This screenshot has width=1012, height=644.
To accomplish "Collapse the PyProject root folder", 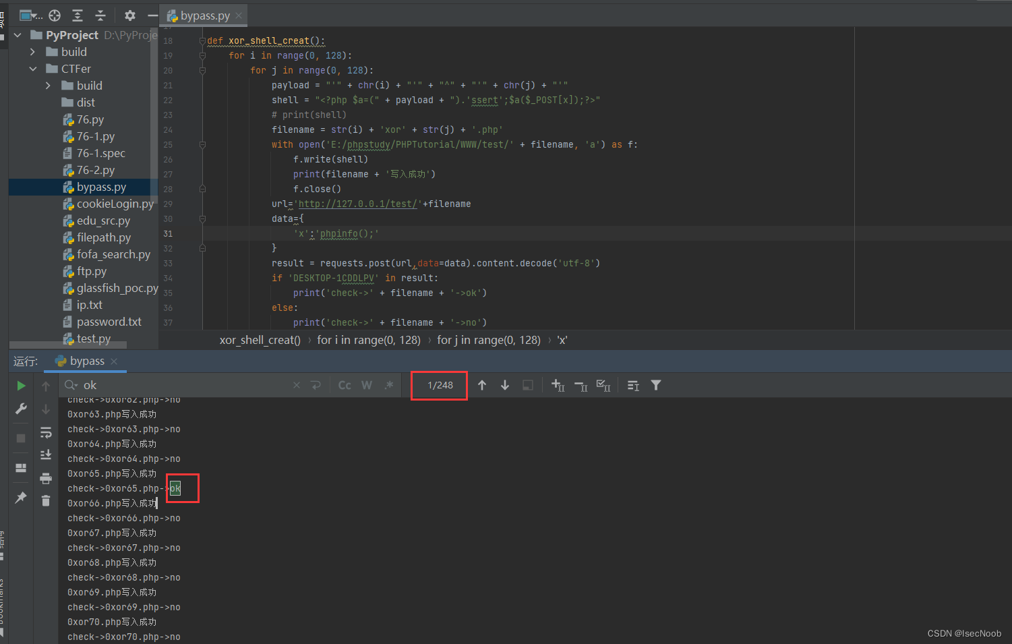I will [18, 35].
